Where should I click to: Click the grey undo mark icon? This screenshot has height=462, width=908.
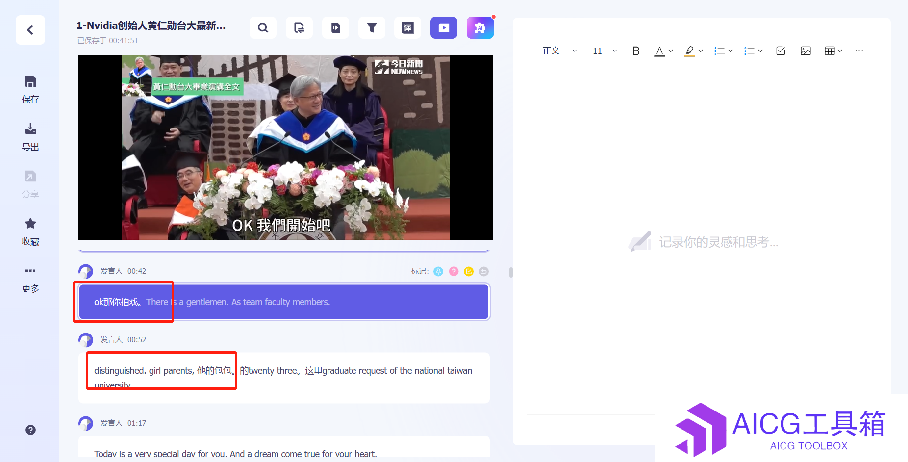[x=484, y=271]
